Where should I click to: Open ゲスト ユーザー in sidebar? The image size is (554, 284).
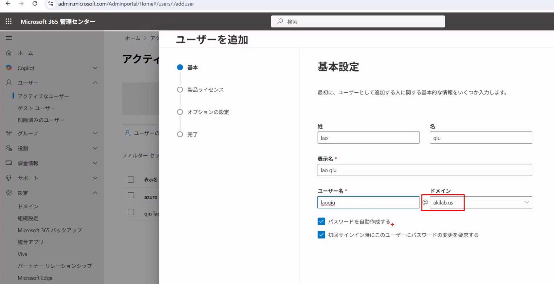36,108
